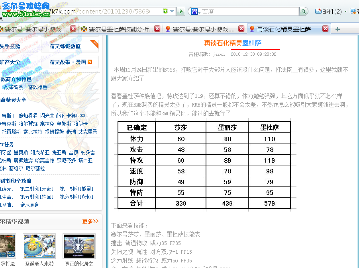This screenshot has width=359, height=268.
Task: Click the 提姆提姆 link
Action: [54, 132]
